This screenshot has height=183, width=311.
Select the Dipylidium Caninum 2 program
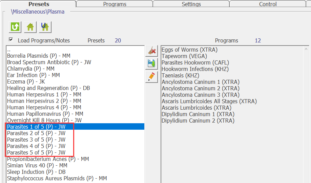tap(198, 121)
